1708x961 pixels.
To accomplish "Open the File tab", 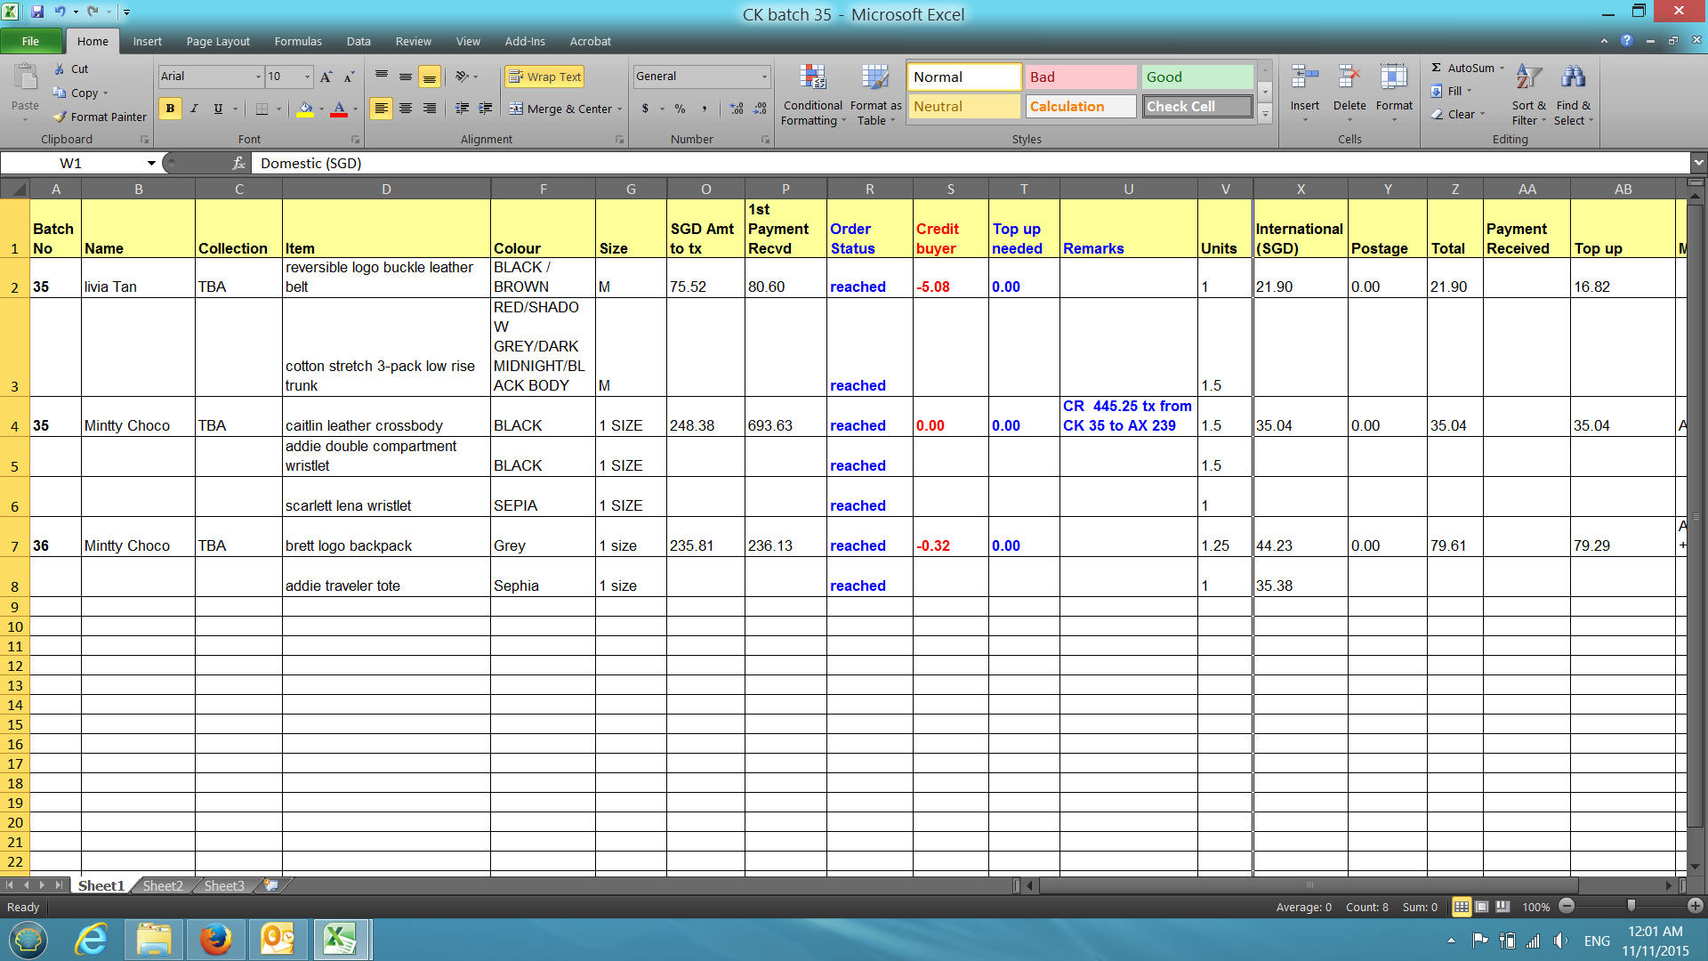I will [31, 41].
